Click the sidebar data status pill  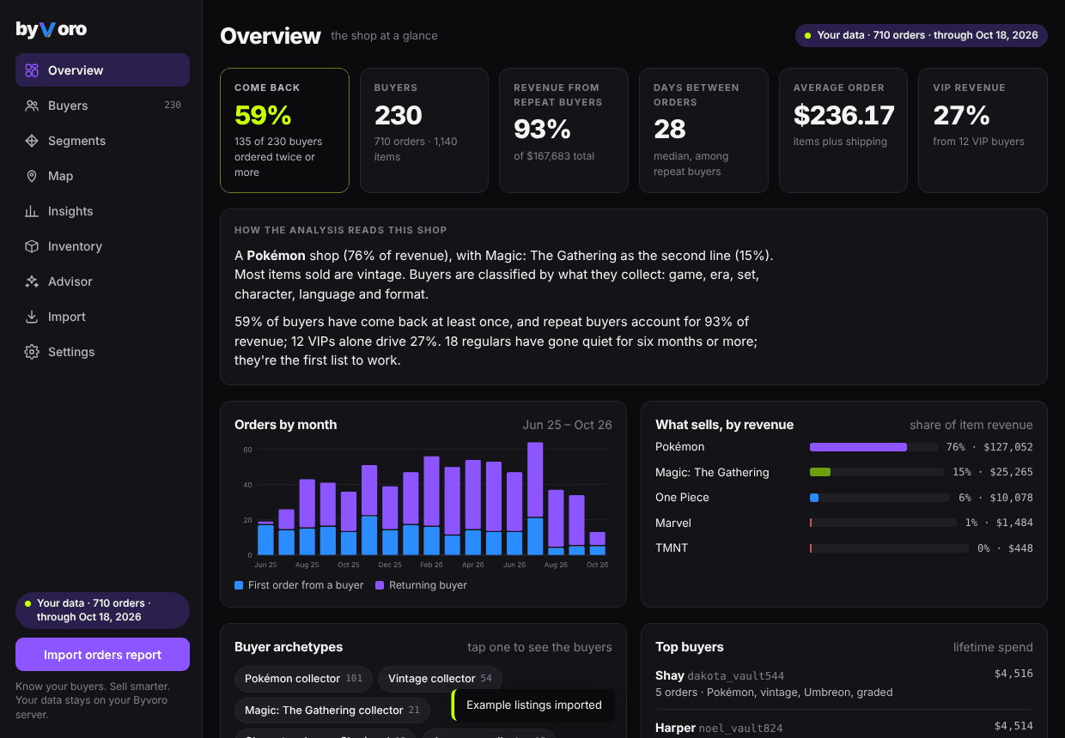click(x=102, y=610)
